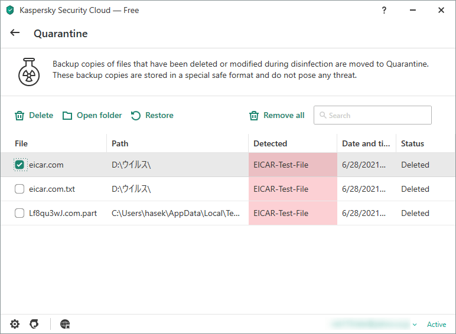Open settings with the gear icon

pyautogui.click(x=15, y=324)
